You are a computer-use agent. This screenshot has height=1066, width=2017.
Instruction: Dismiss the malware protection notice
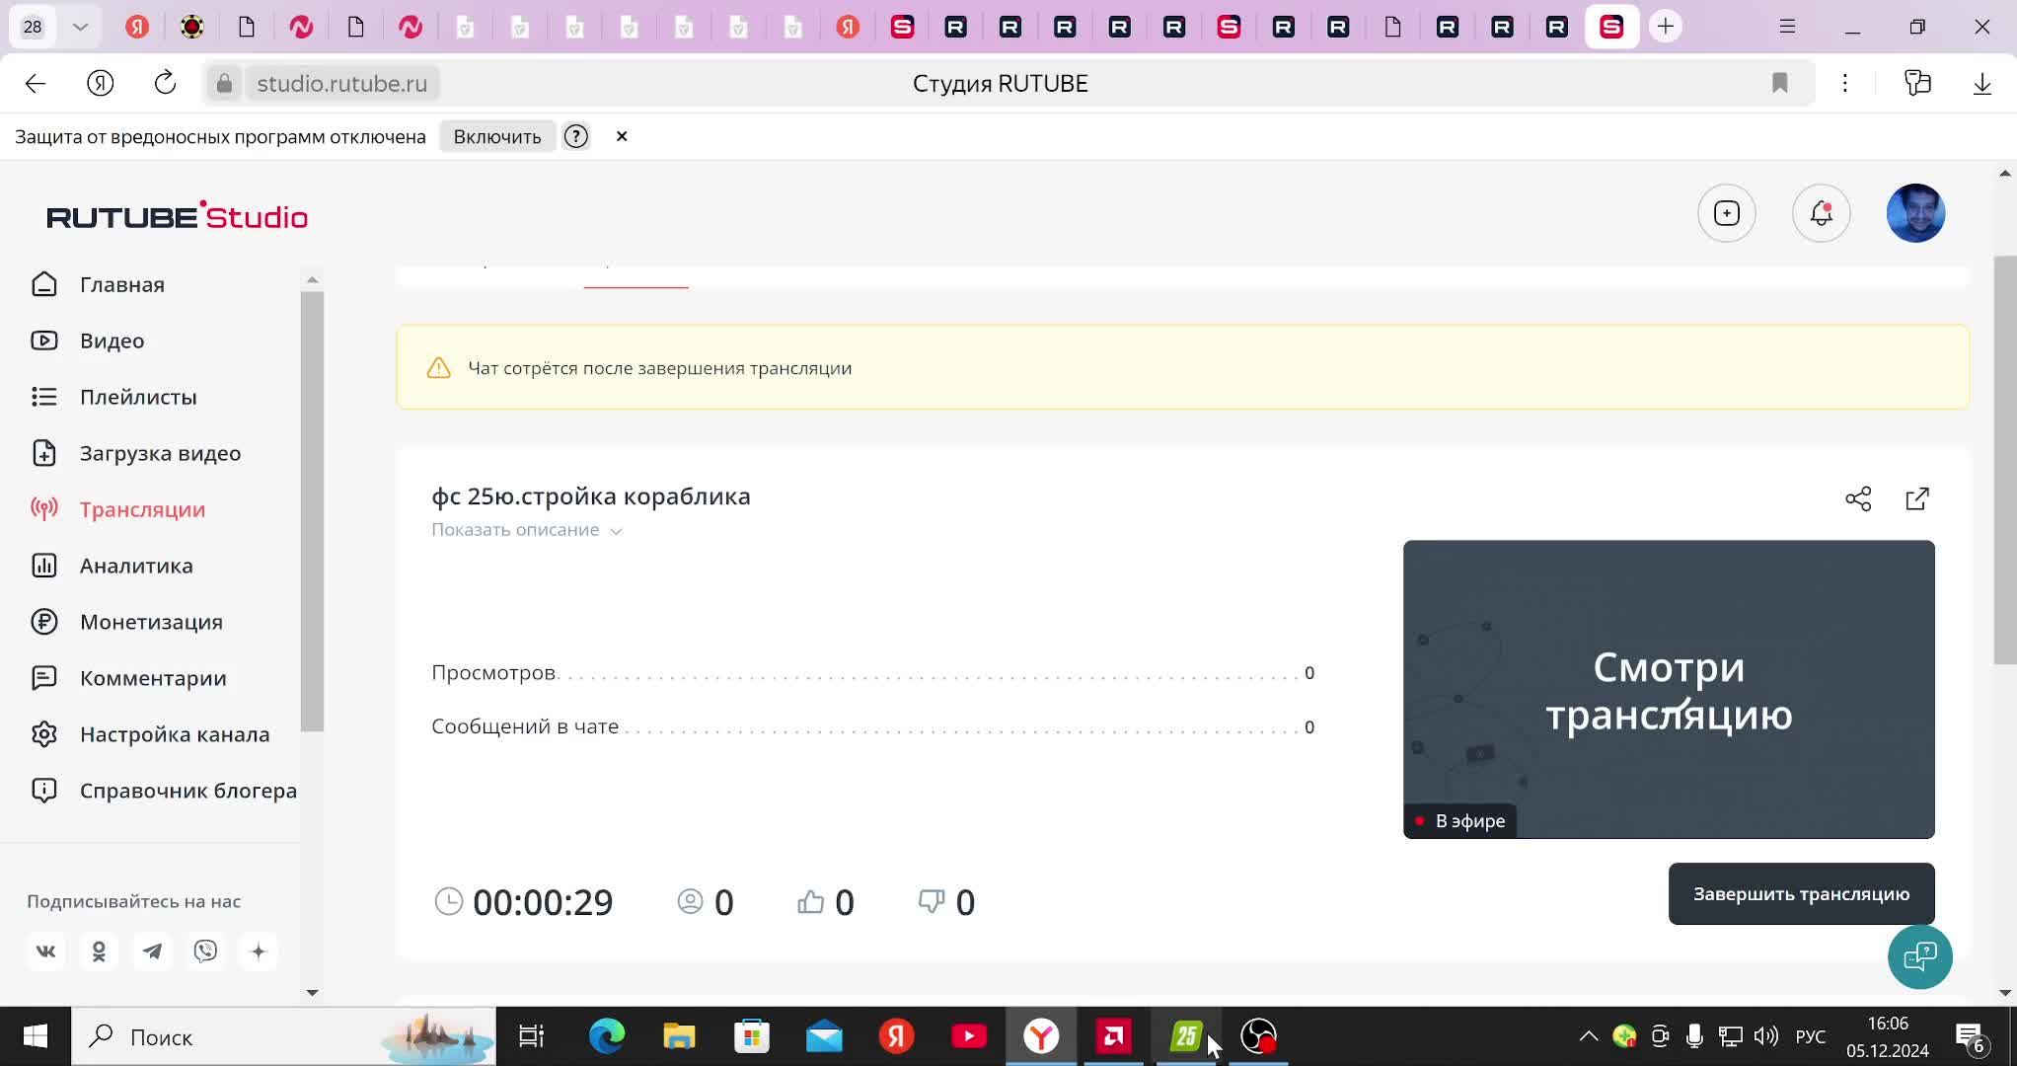(x=622, y=136)
